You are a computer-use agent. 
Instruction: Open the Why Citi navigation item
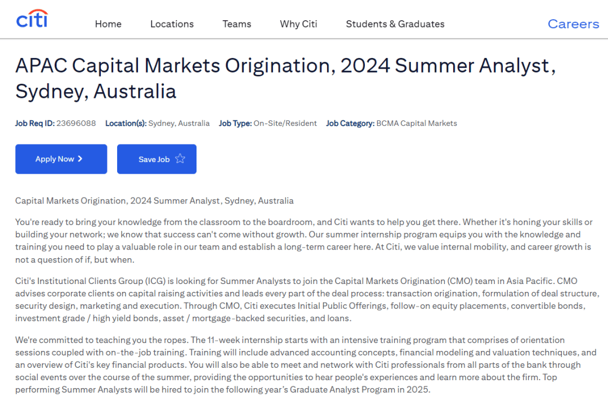point(298,24)
